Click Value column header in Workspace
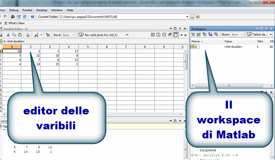Image resolution: width=275 pixels, height=160 pixels. click(239, 41)
